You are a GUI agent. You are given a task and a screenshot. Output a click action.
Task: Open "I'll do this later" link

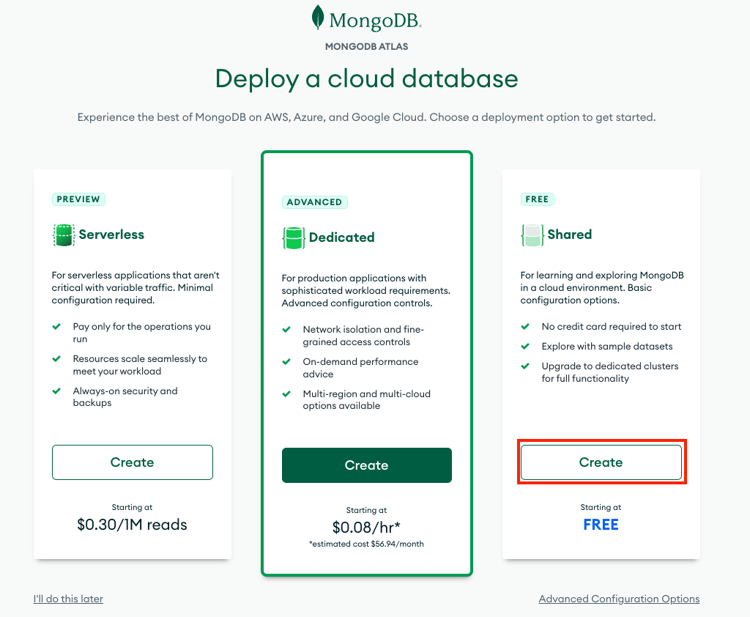(68, 599)
